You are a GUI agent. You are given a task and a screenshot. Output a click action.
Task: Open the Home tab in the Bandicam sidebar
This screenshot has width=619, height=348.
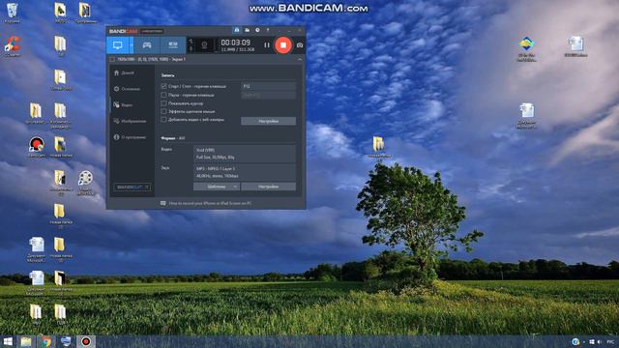(x=125, y=73)
